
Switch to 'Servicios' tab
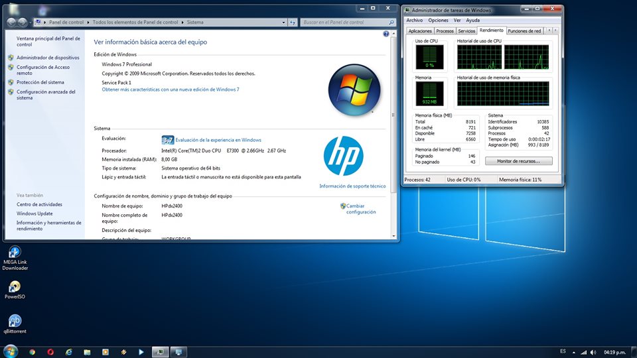coord(466,31)
